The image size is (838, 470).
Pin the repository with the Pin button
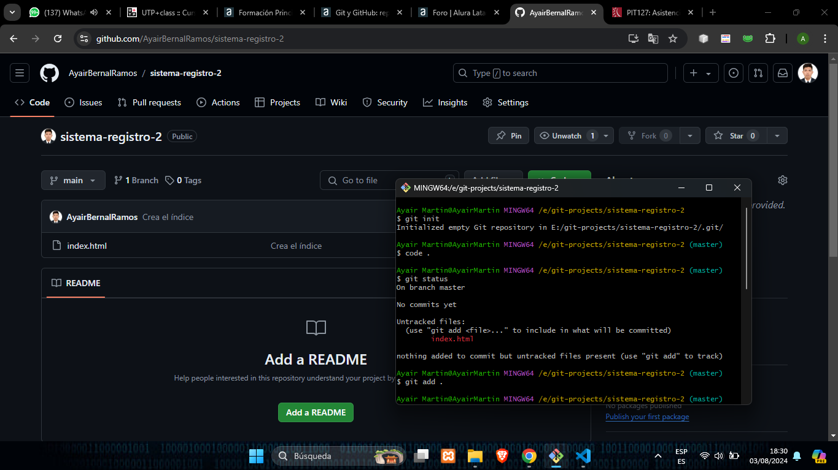click(508, 136)
